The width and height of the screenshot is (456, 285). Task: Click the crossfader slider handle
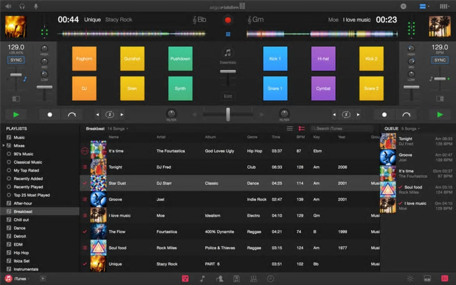click(228, 114)
